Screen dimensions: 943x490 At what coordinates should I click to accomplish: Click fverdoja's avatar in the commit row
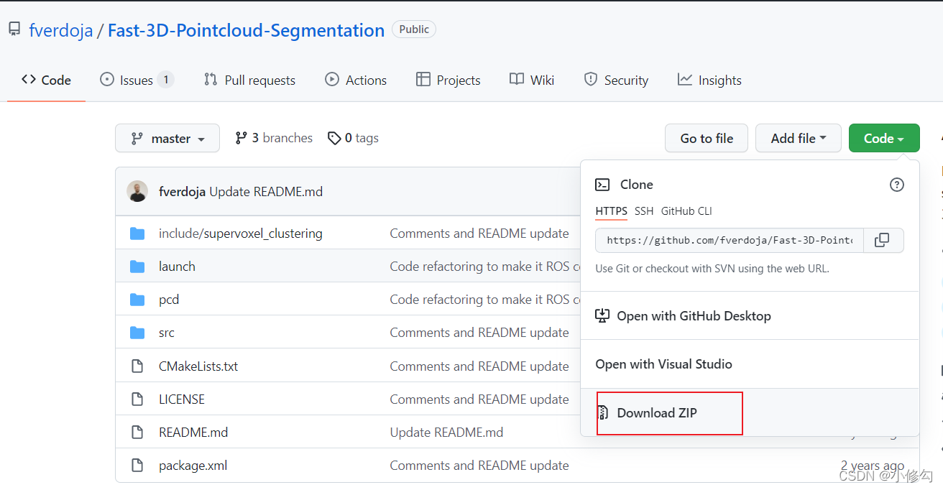137,191
